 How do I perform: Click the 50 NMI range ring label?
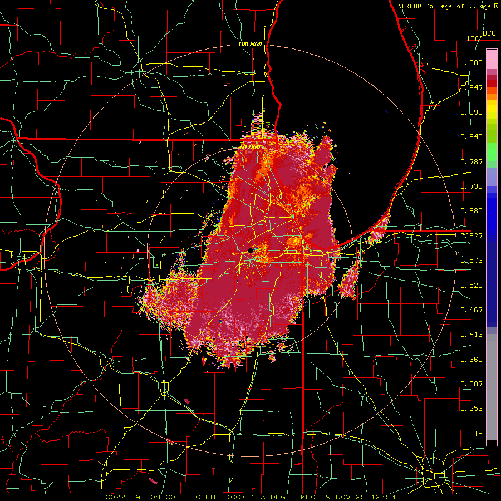pyautogui.click(x=250, y=148)
